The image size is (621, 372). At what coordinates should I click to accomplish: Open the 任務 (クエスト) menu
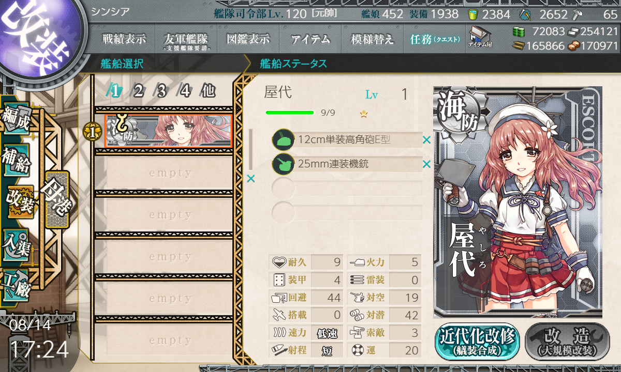point(435,39)
